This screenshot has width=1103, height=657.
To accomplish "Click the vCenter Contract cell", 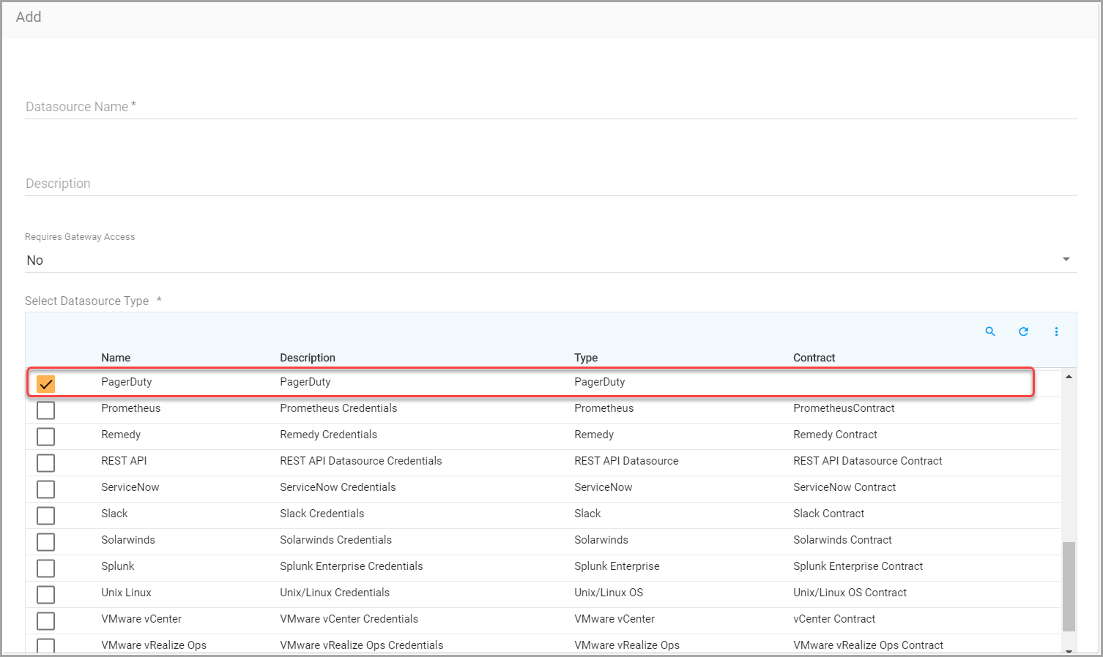I will (x=834, y=619).
